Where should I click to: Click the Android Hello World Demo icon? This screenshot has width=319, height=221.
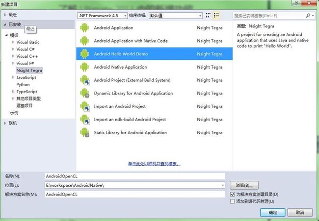(84, 54)
